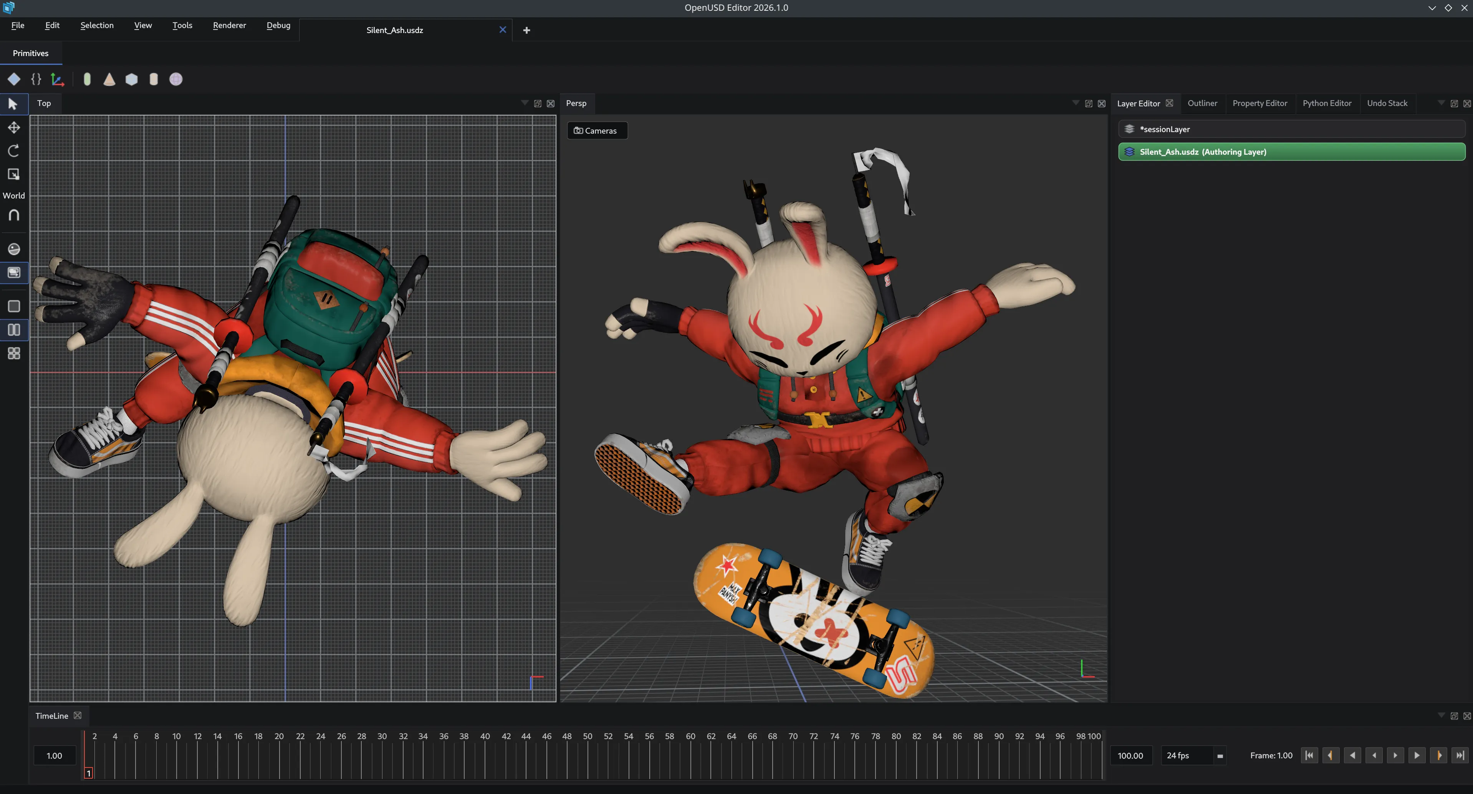Viewport: 1473px width, 794px height.
Task: Switch to the Property Editor tab
Action: point(1260,103)
